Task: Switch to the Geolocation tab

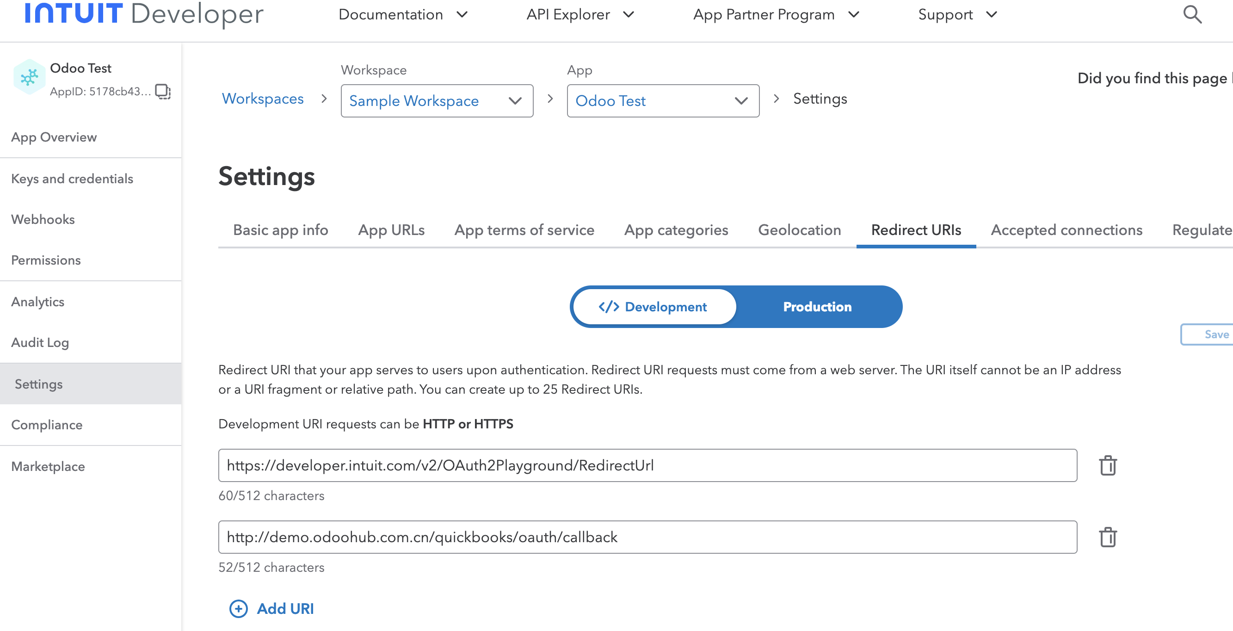Action: tap(799, 230)
